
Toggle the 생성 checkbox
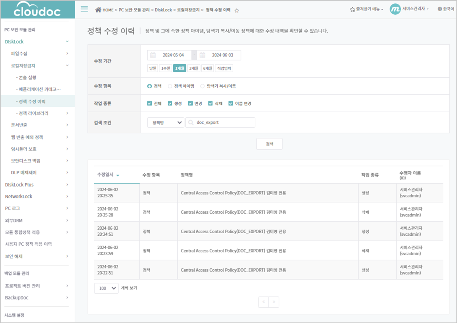(170, 103)
